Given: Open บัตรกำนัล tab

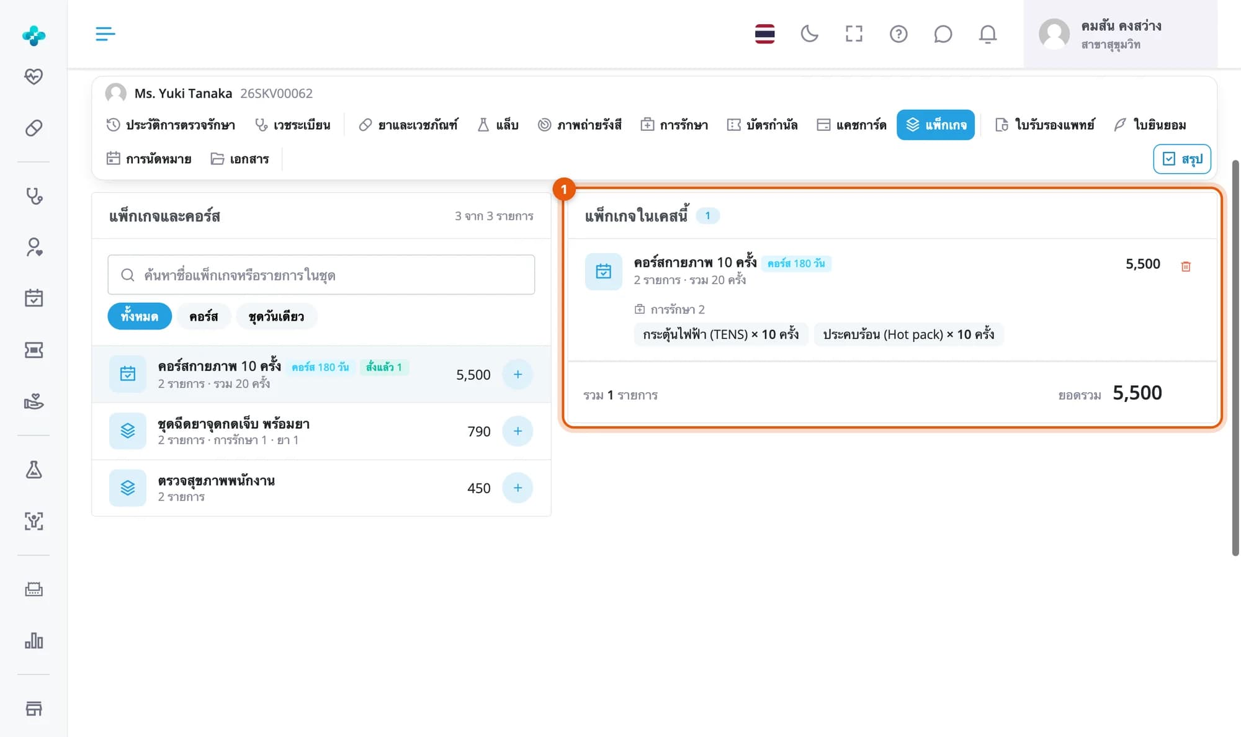Looking at the screenshot, I should point(762,125).
